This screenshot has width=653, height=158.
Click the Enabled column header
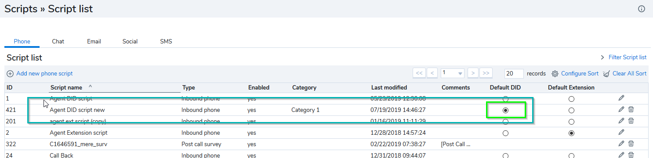[259, 87]
